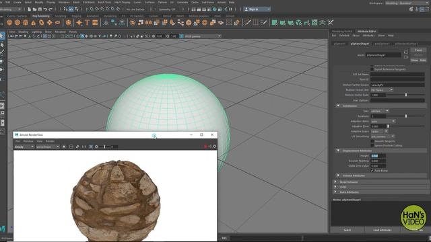
Task: Click the Bounds Padding input field
Action: tap(378, 161)
